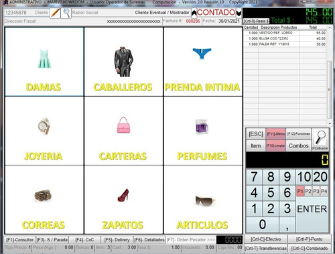Click [Crtl-P]-Punto payment button
The height and width of the screenshot is (254, 335).
[310, 239]
